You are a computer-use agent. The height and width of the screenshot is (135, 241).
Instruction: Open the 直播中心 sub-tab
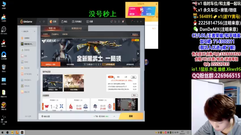click(x=55, y=34)
